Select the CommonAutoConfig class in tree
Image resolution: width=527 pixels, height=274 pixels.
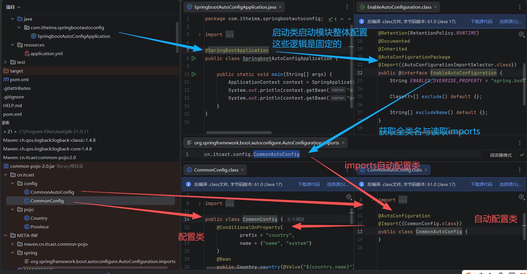49,192
